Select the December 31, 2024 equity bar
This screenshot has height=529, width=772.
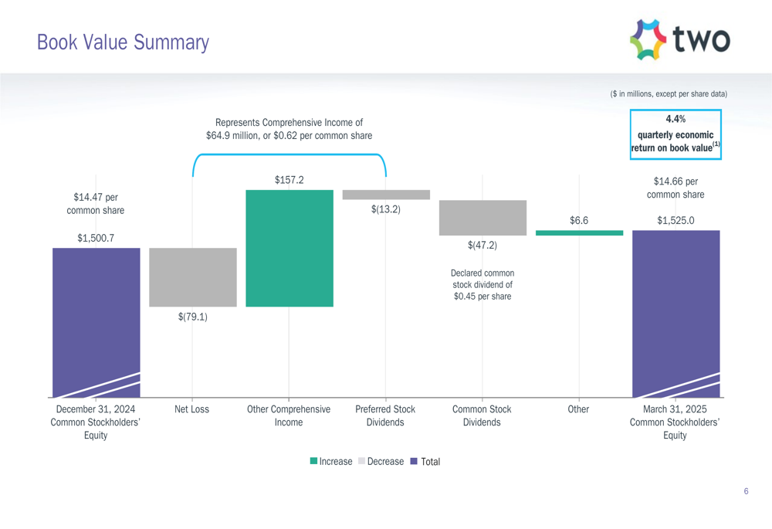pos(96,323)
